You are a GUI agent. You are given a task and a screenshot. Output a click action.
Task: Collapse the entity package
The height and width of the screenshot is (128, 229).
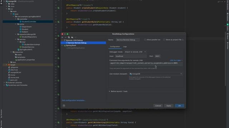[16, 24]
